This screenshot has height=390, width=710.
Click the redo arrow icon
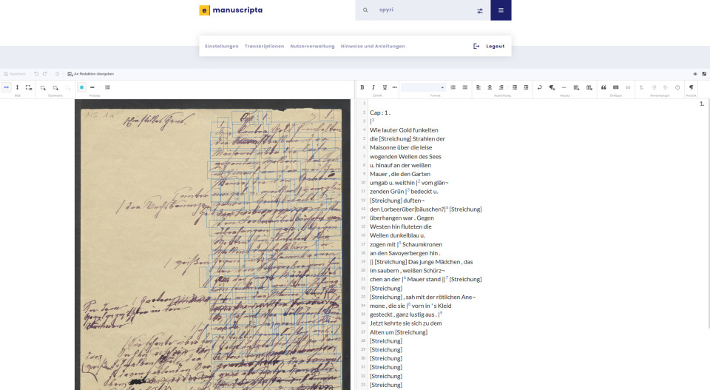click(x=45, y=74)
